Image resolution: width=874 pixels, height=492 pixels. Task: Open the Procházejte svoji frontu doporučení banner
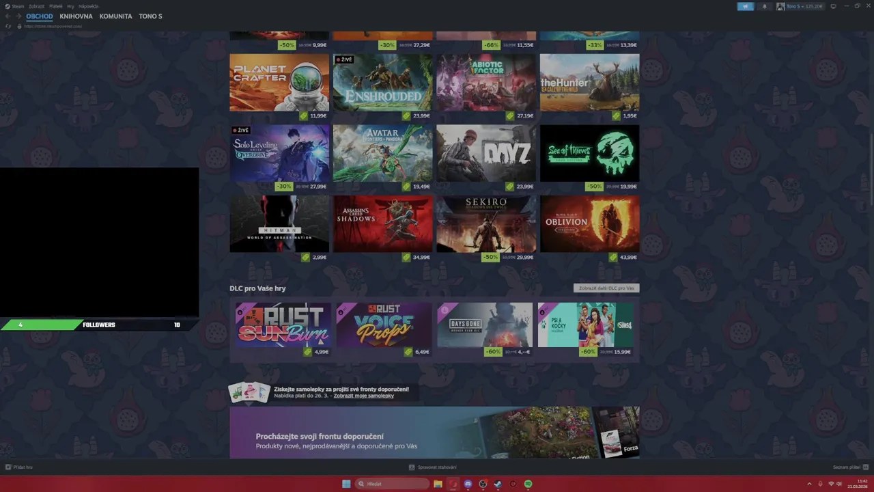click(434, 433)
